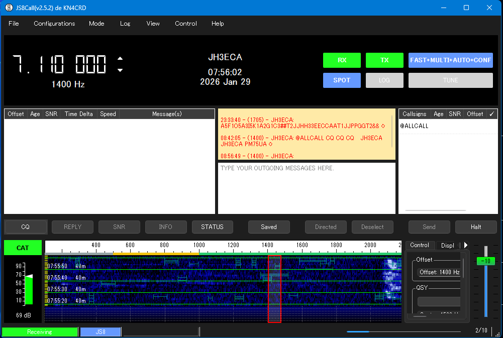The image size is (503, 338).
Task: Switch to the Displ tab
Action: click(x=447, y=245)
